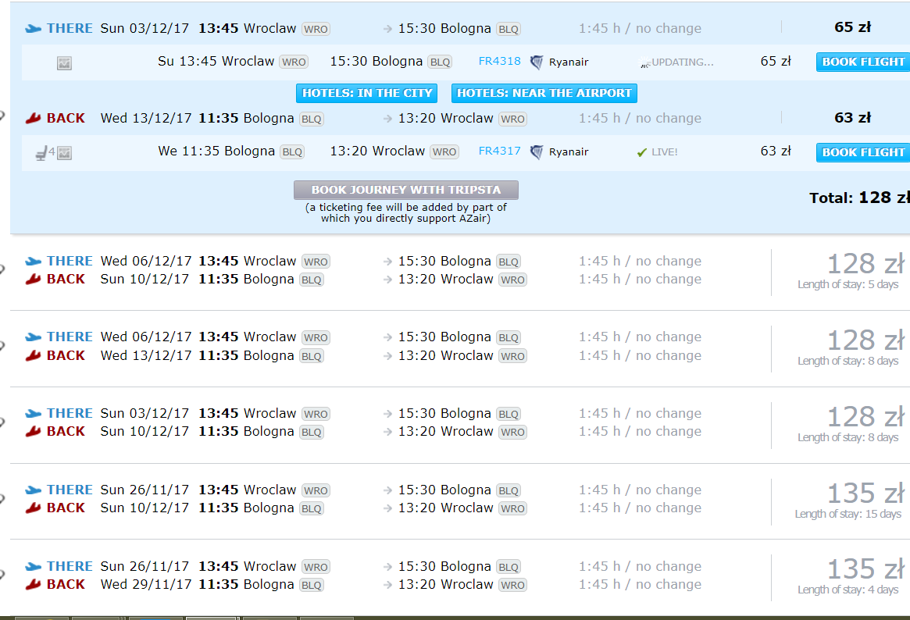Click the blue outbound plane icon for 03/12/17
Viewport: 910px width, 620px height.
(33, 28)
